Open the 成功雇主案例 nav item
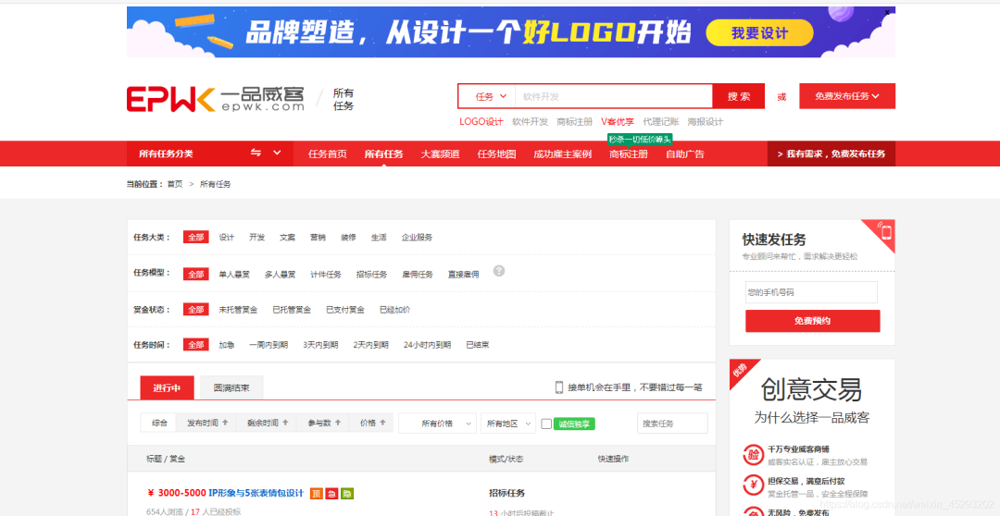The image size is (1000, 516). [563, 154]
